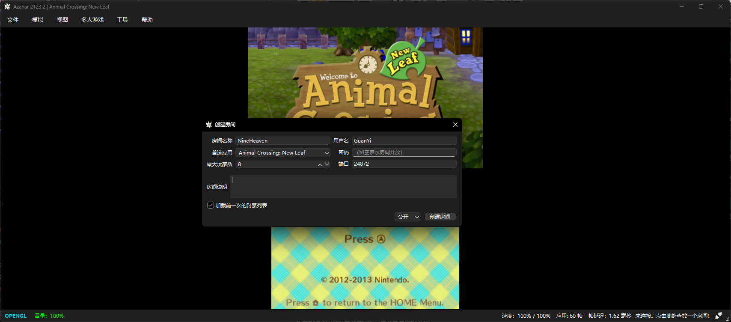
Task: Open the 公开 visibility dropdown
Action: pos(407,217)
